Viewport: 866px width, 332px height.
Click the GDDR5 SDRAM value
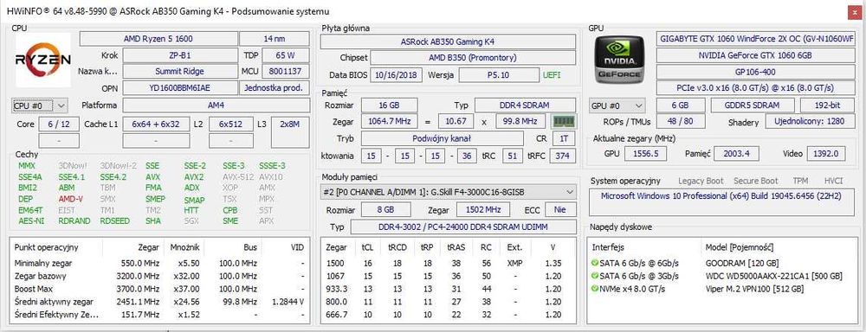[x=752, y=105]
